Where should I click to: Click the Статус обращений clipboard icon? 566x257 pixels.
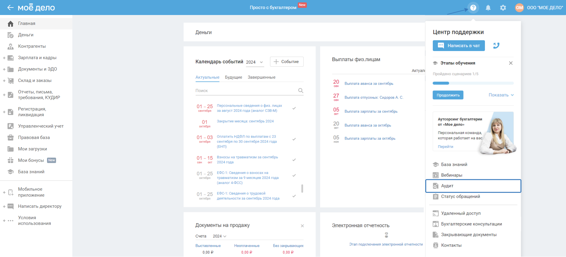point(436,196)
